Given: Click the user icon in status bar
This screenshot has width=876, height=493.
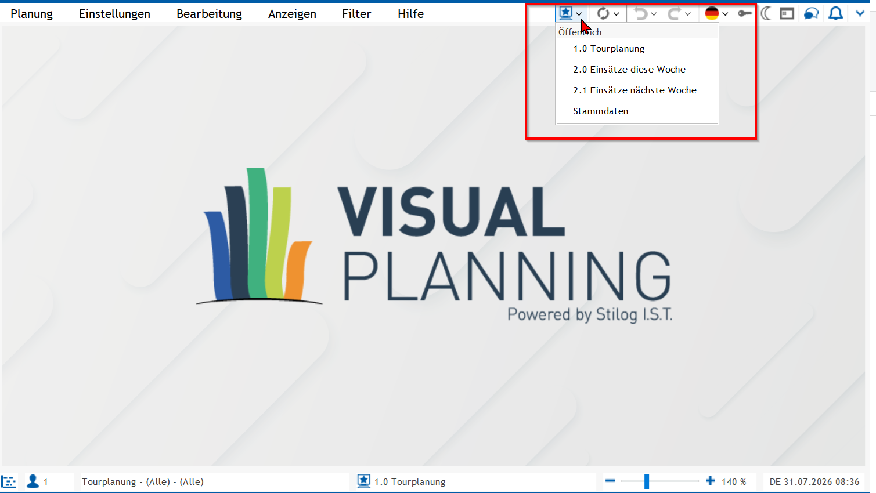Looking at the screenshot, I should (33, 481).
